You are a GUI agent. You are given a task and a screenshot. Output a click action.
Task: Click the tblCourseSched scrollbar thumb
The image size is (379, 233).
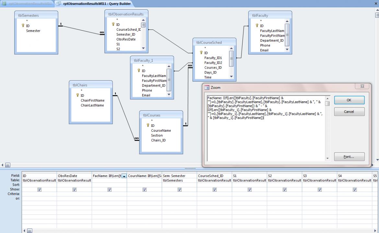click(x=231, y=58)
